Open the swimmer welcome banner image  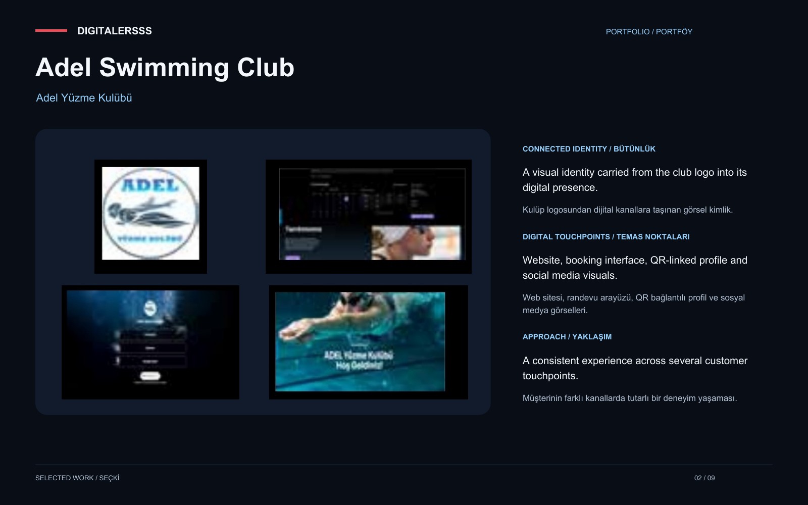[x=369, y=342]
